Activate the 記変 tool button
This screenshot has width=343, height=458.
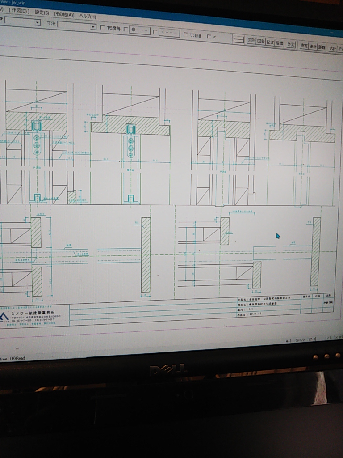pyautogui.click(x=270, y=42)
